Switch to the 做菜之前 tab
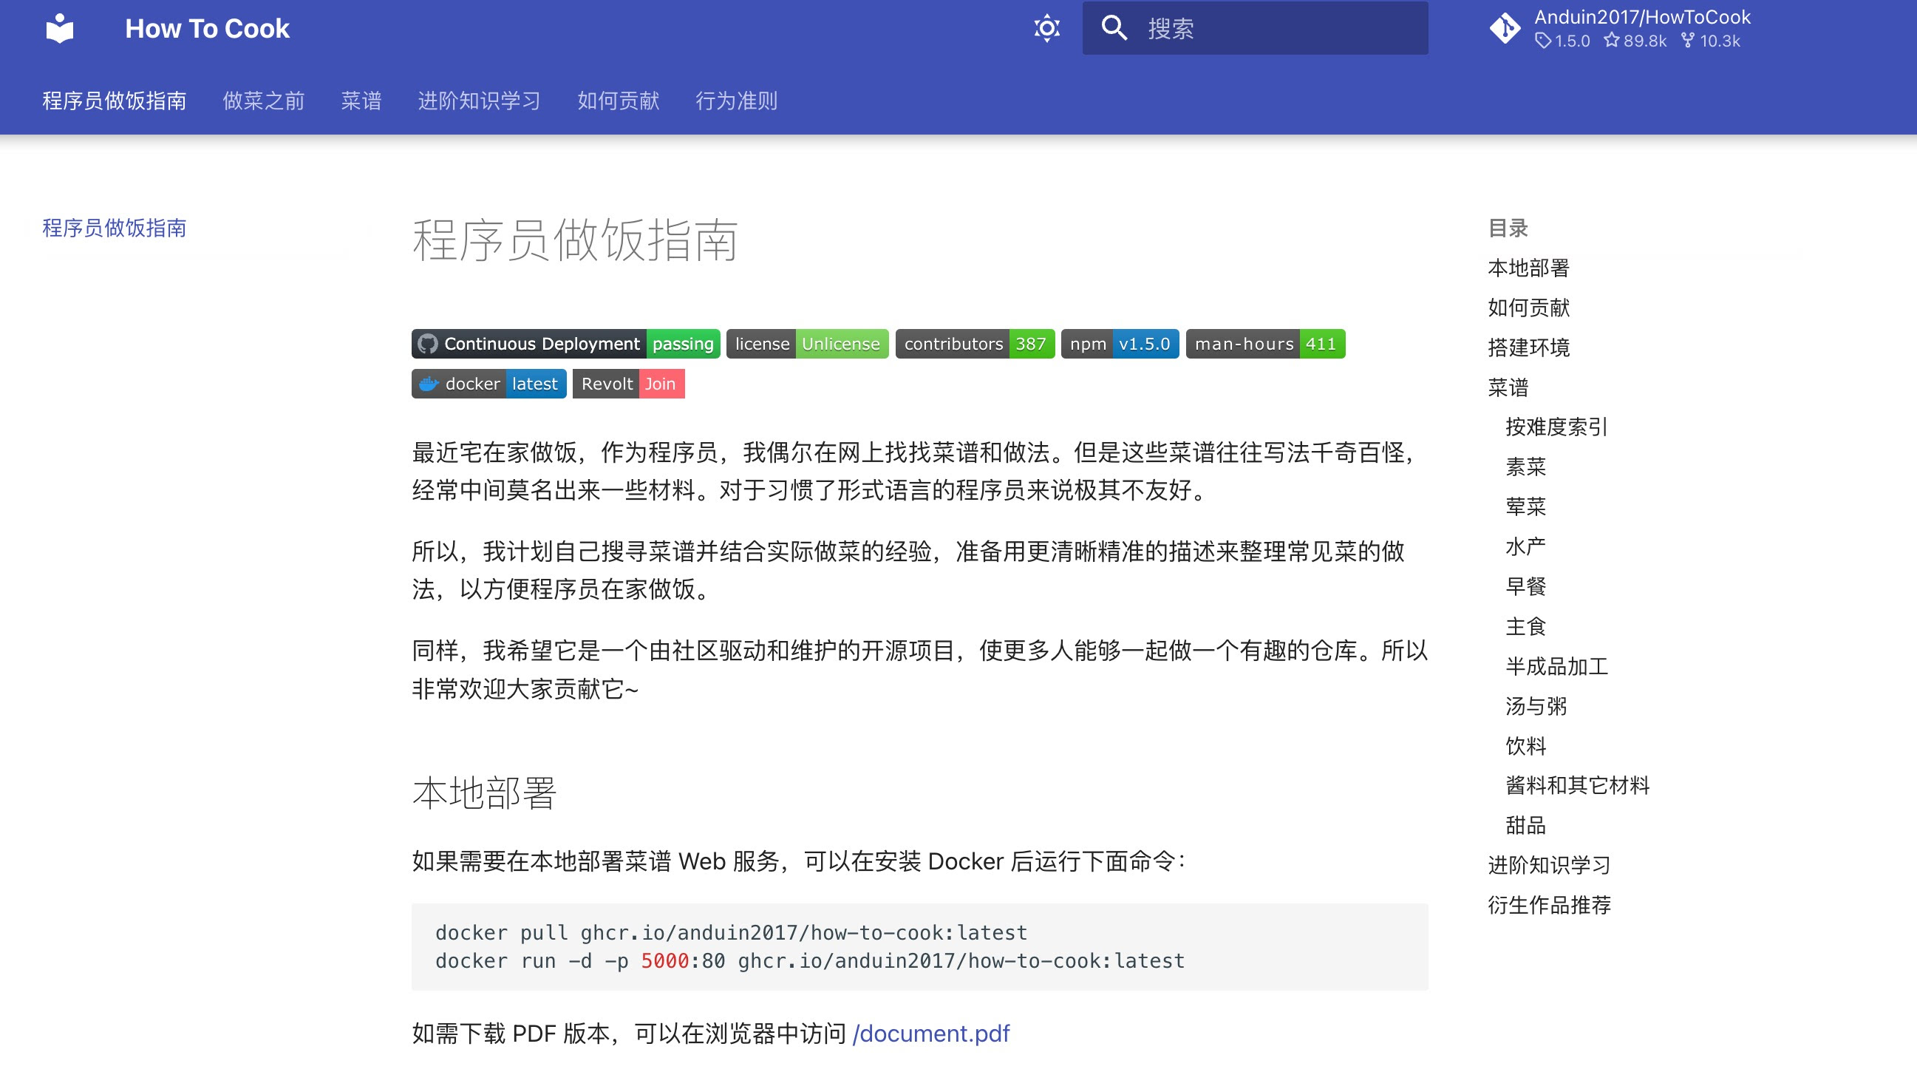Image resolution: width=1917 pixels, height=1072 pixels. [263, 101]
